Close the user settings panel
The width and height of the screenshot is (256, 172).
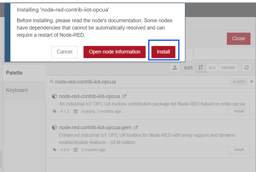click(239, 38)
